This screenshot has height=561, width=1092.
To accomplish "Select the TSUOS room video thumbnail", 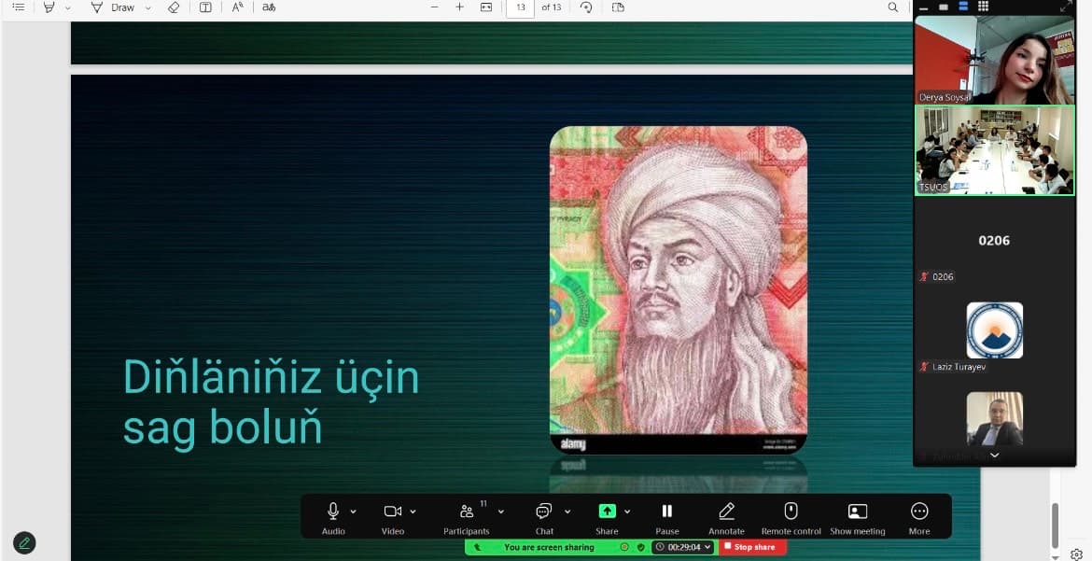I will 995,150.
